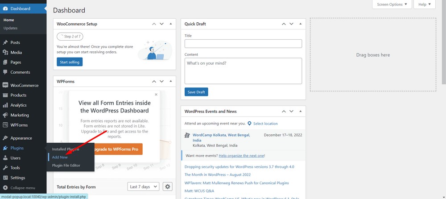Collapse the WPForms panel
The image size is (446, 199).
point(171,81)
